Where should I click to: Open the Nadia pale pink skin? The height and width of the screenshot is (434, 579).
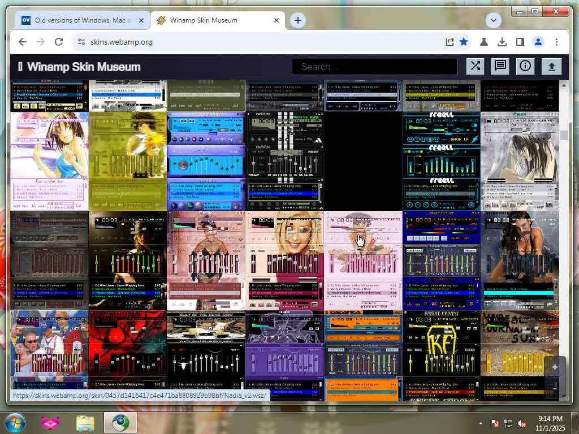[363, 260]
